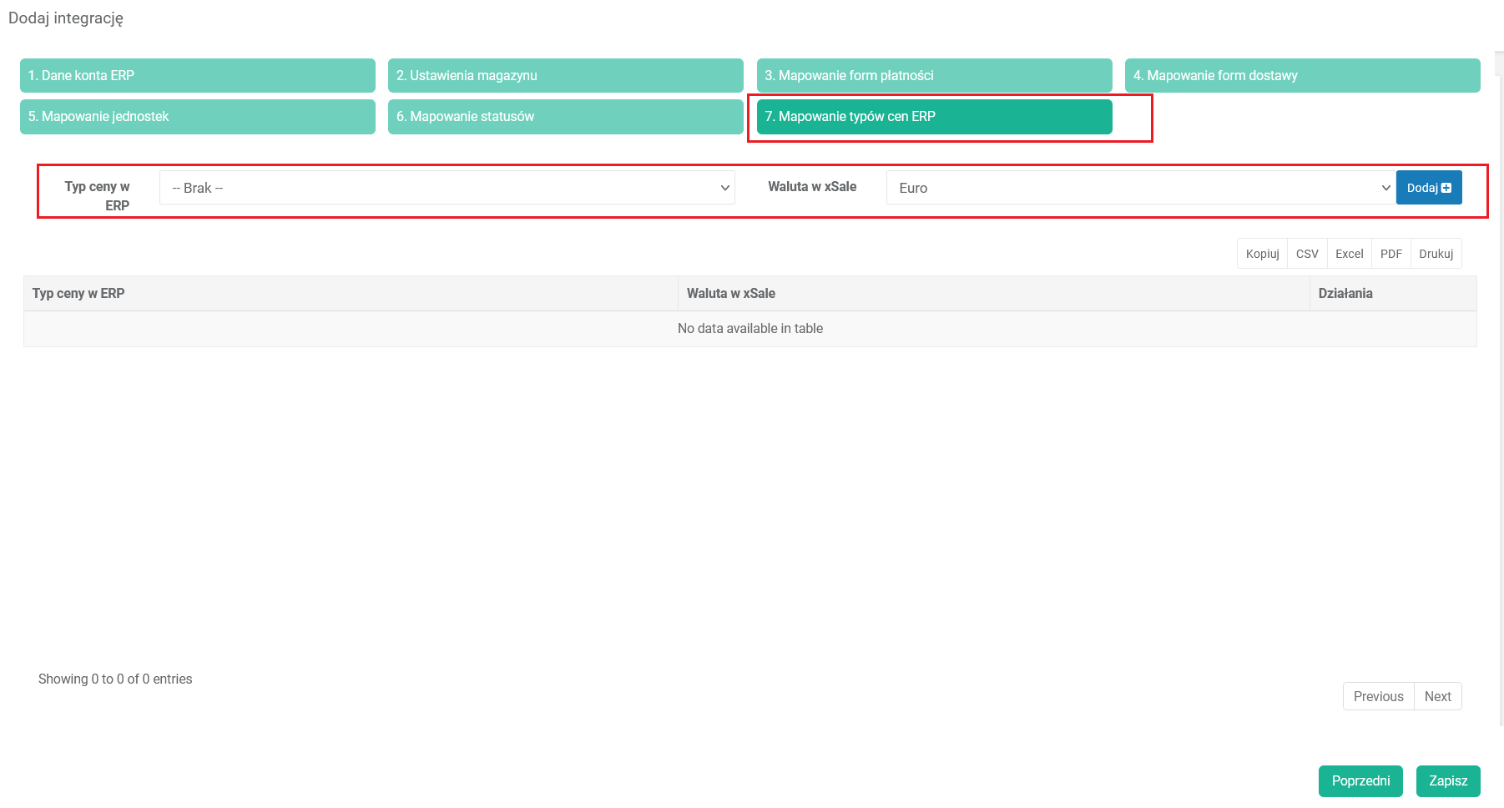Export table as CSV
The height and width of the screenshot is (808, 1504).
point(1307,254)
